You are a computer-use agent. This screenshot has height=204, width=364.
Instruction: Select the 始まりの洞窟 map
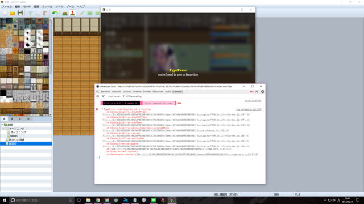coord(16,140)
